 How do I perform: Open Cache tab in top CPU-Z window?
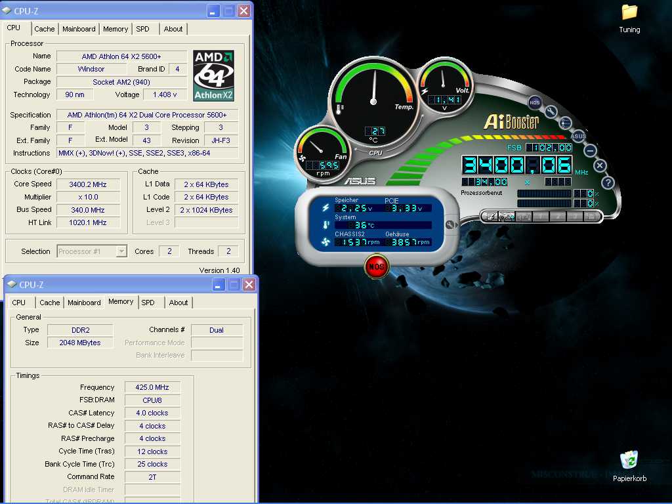click(x=45, y=29)
